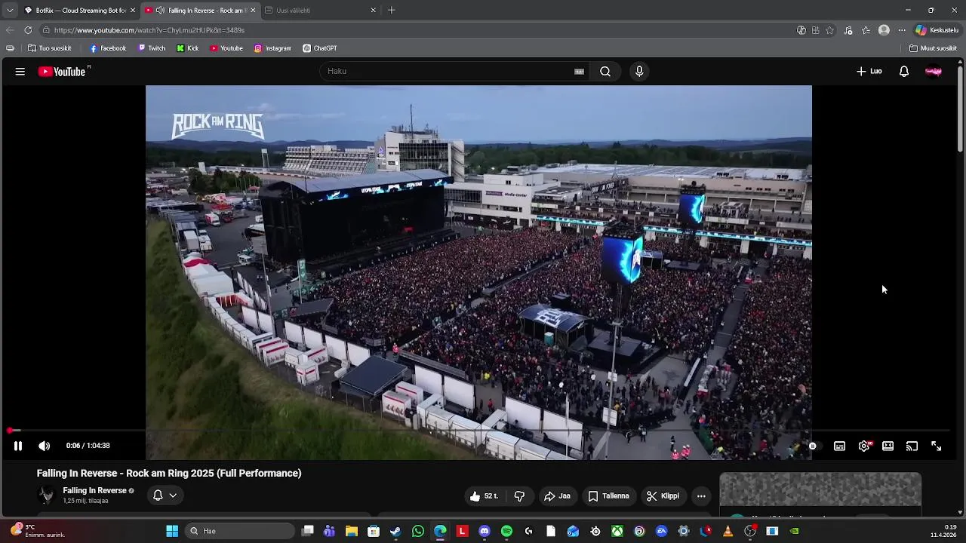Open the taskbar weather widget
Screen dimensions: 966x543
38,531
